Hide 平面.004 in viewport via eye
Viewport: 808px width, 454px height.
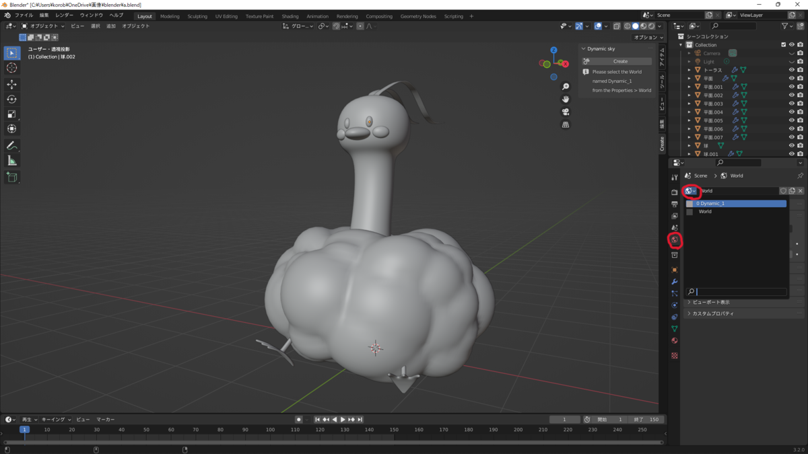point(791,112)
